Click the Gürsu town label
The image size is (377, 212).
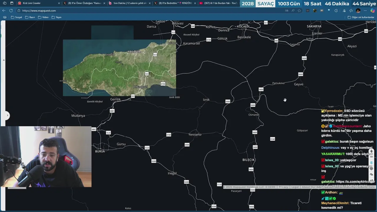[x=121, y=144]
